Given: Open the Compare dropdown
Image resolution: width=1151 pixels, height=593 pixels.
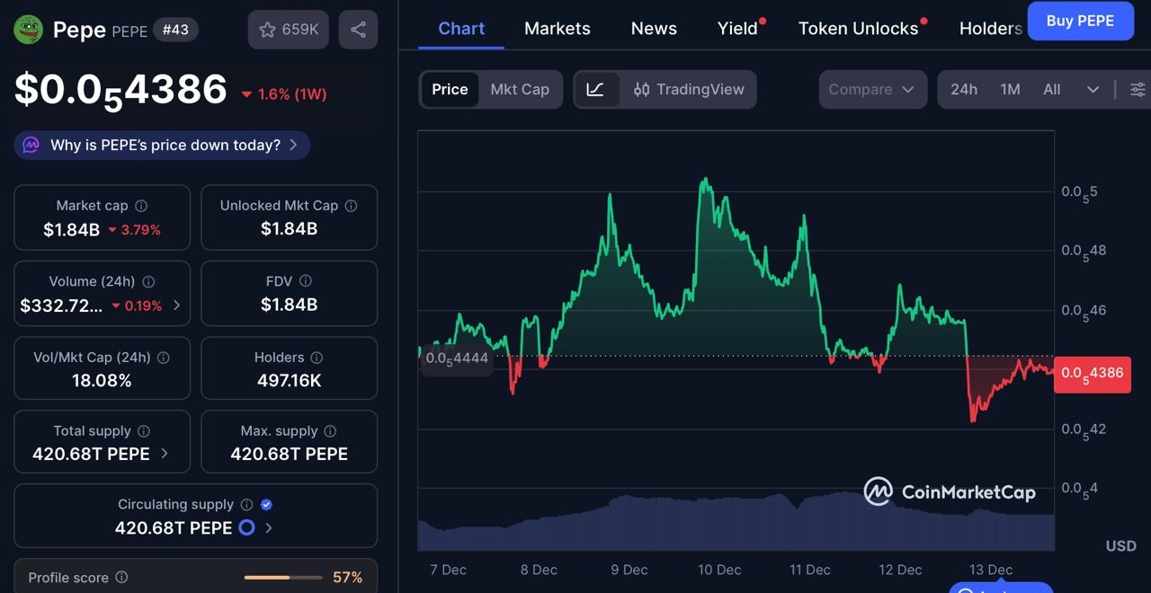Looking at the screenshot, I should [x=871, y=89].
